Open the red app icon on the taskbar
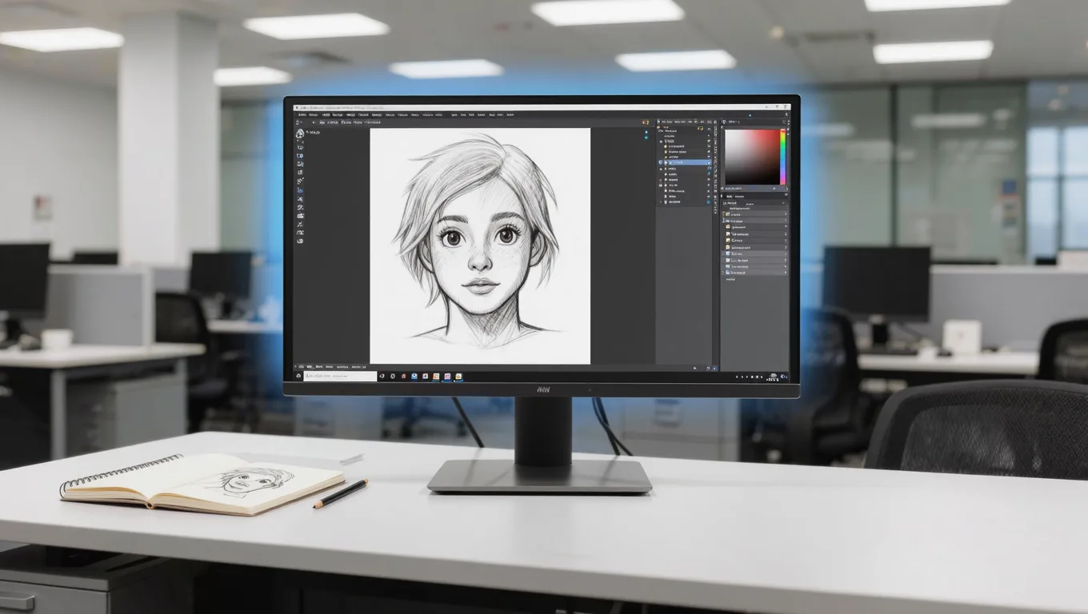Image resolution: width=1088 pixels, height=614 pixels. (404, 376)
